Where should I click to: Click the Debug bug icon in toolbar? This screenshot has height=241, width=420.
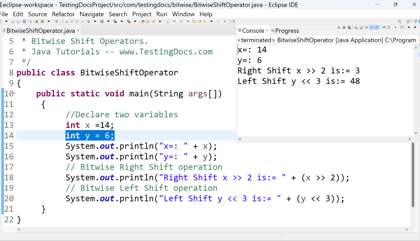click(x=89, y=22)
